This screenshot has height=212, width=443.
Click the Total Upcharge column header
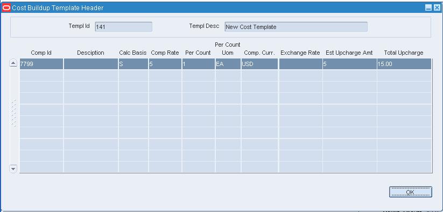(404, 53)
